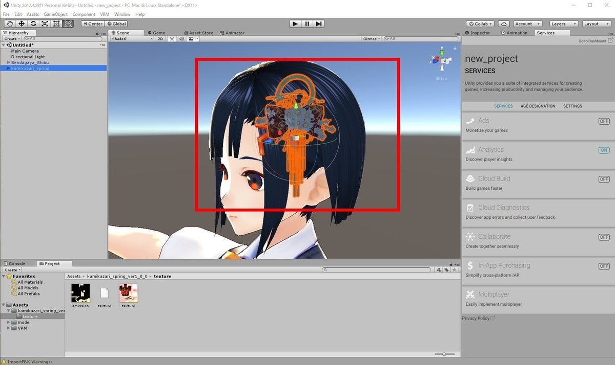Viewport: 615px width, 365px height.
Task: Select Main Camera in Hierarchy
Action: (25, 51)
